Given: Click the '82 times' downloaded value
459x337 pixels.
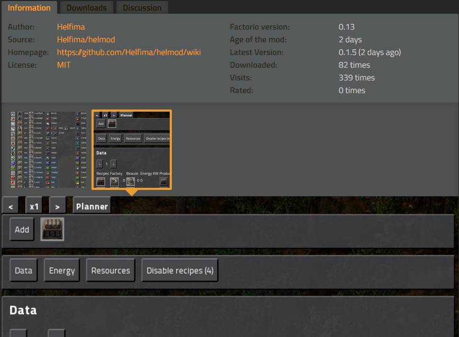Looking at the screenshot, I should [x=354, y=65].
